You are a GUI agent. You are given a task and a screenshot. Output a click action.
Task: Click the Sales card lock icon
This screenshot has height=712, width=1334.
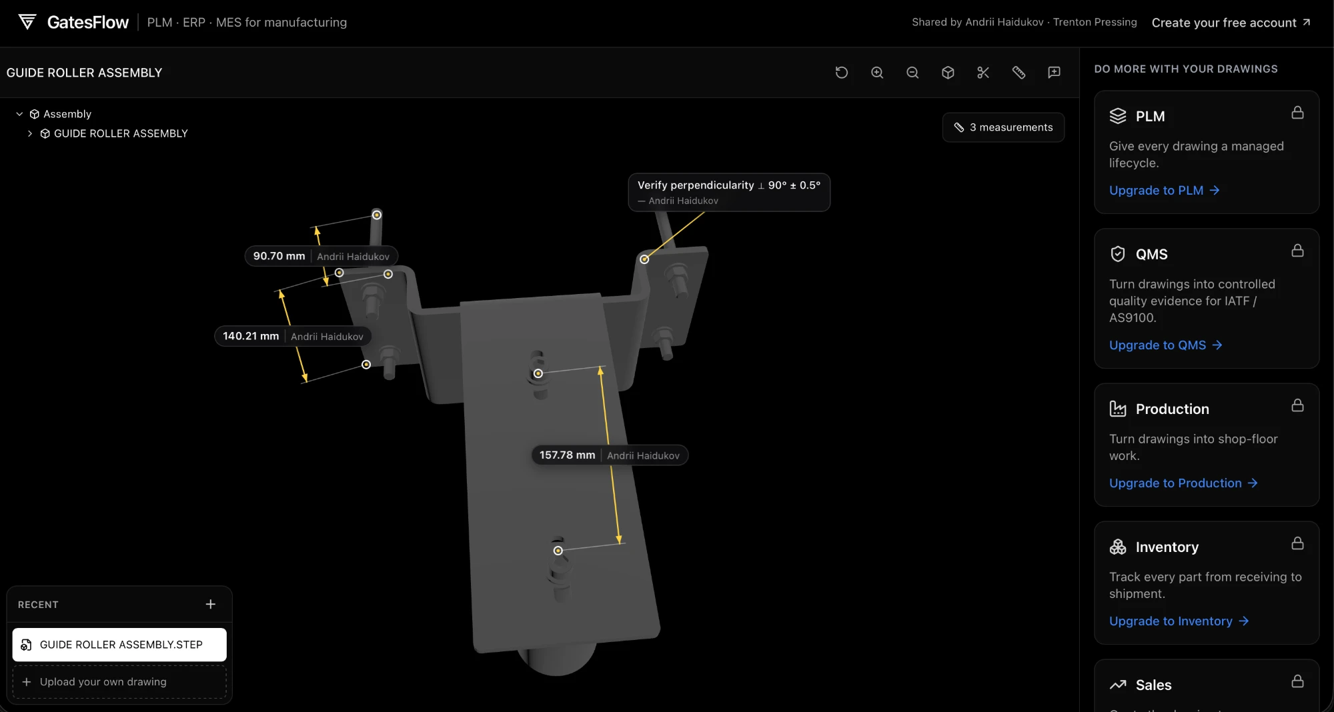coord(1297,681)
